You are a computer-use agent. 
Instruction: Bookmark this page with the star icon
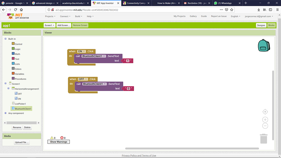[232, 10]
